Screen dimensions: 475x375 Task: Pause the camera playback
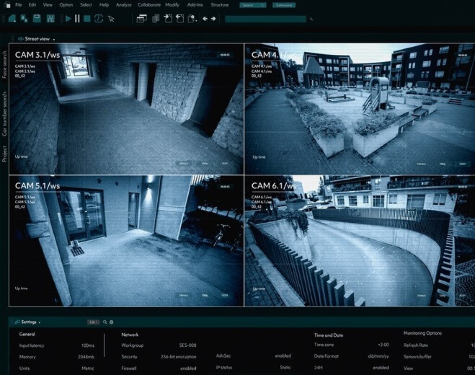coord(77,19)
